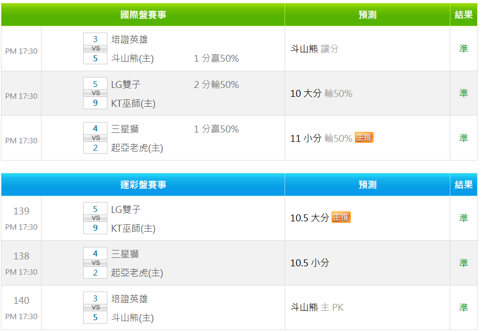This screenshot has height=332, width=481.
Task: Click score box 4 for 三星獅 in 國際盤
Action: [x=96, y=129]
